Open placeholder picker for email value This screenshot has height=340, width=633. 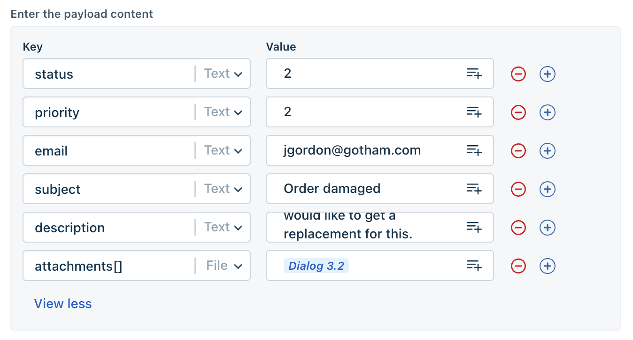(474, 150)
